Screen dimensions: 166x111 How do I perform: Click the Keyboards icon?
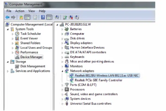(x=67, y=57)
